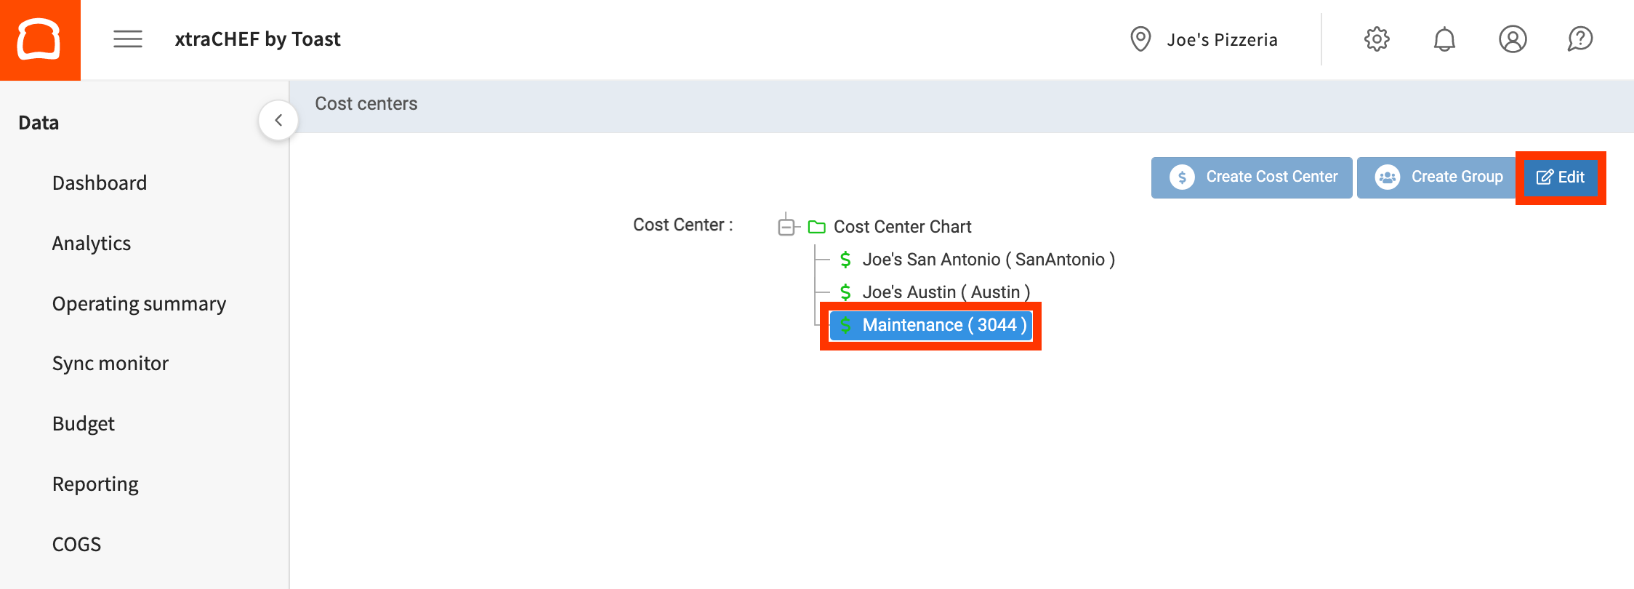Select Maintenance (3044) cost center
The height and width of the screenshot is (589, 1634).
(x=943, y=325)
